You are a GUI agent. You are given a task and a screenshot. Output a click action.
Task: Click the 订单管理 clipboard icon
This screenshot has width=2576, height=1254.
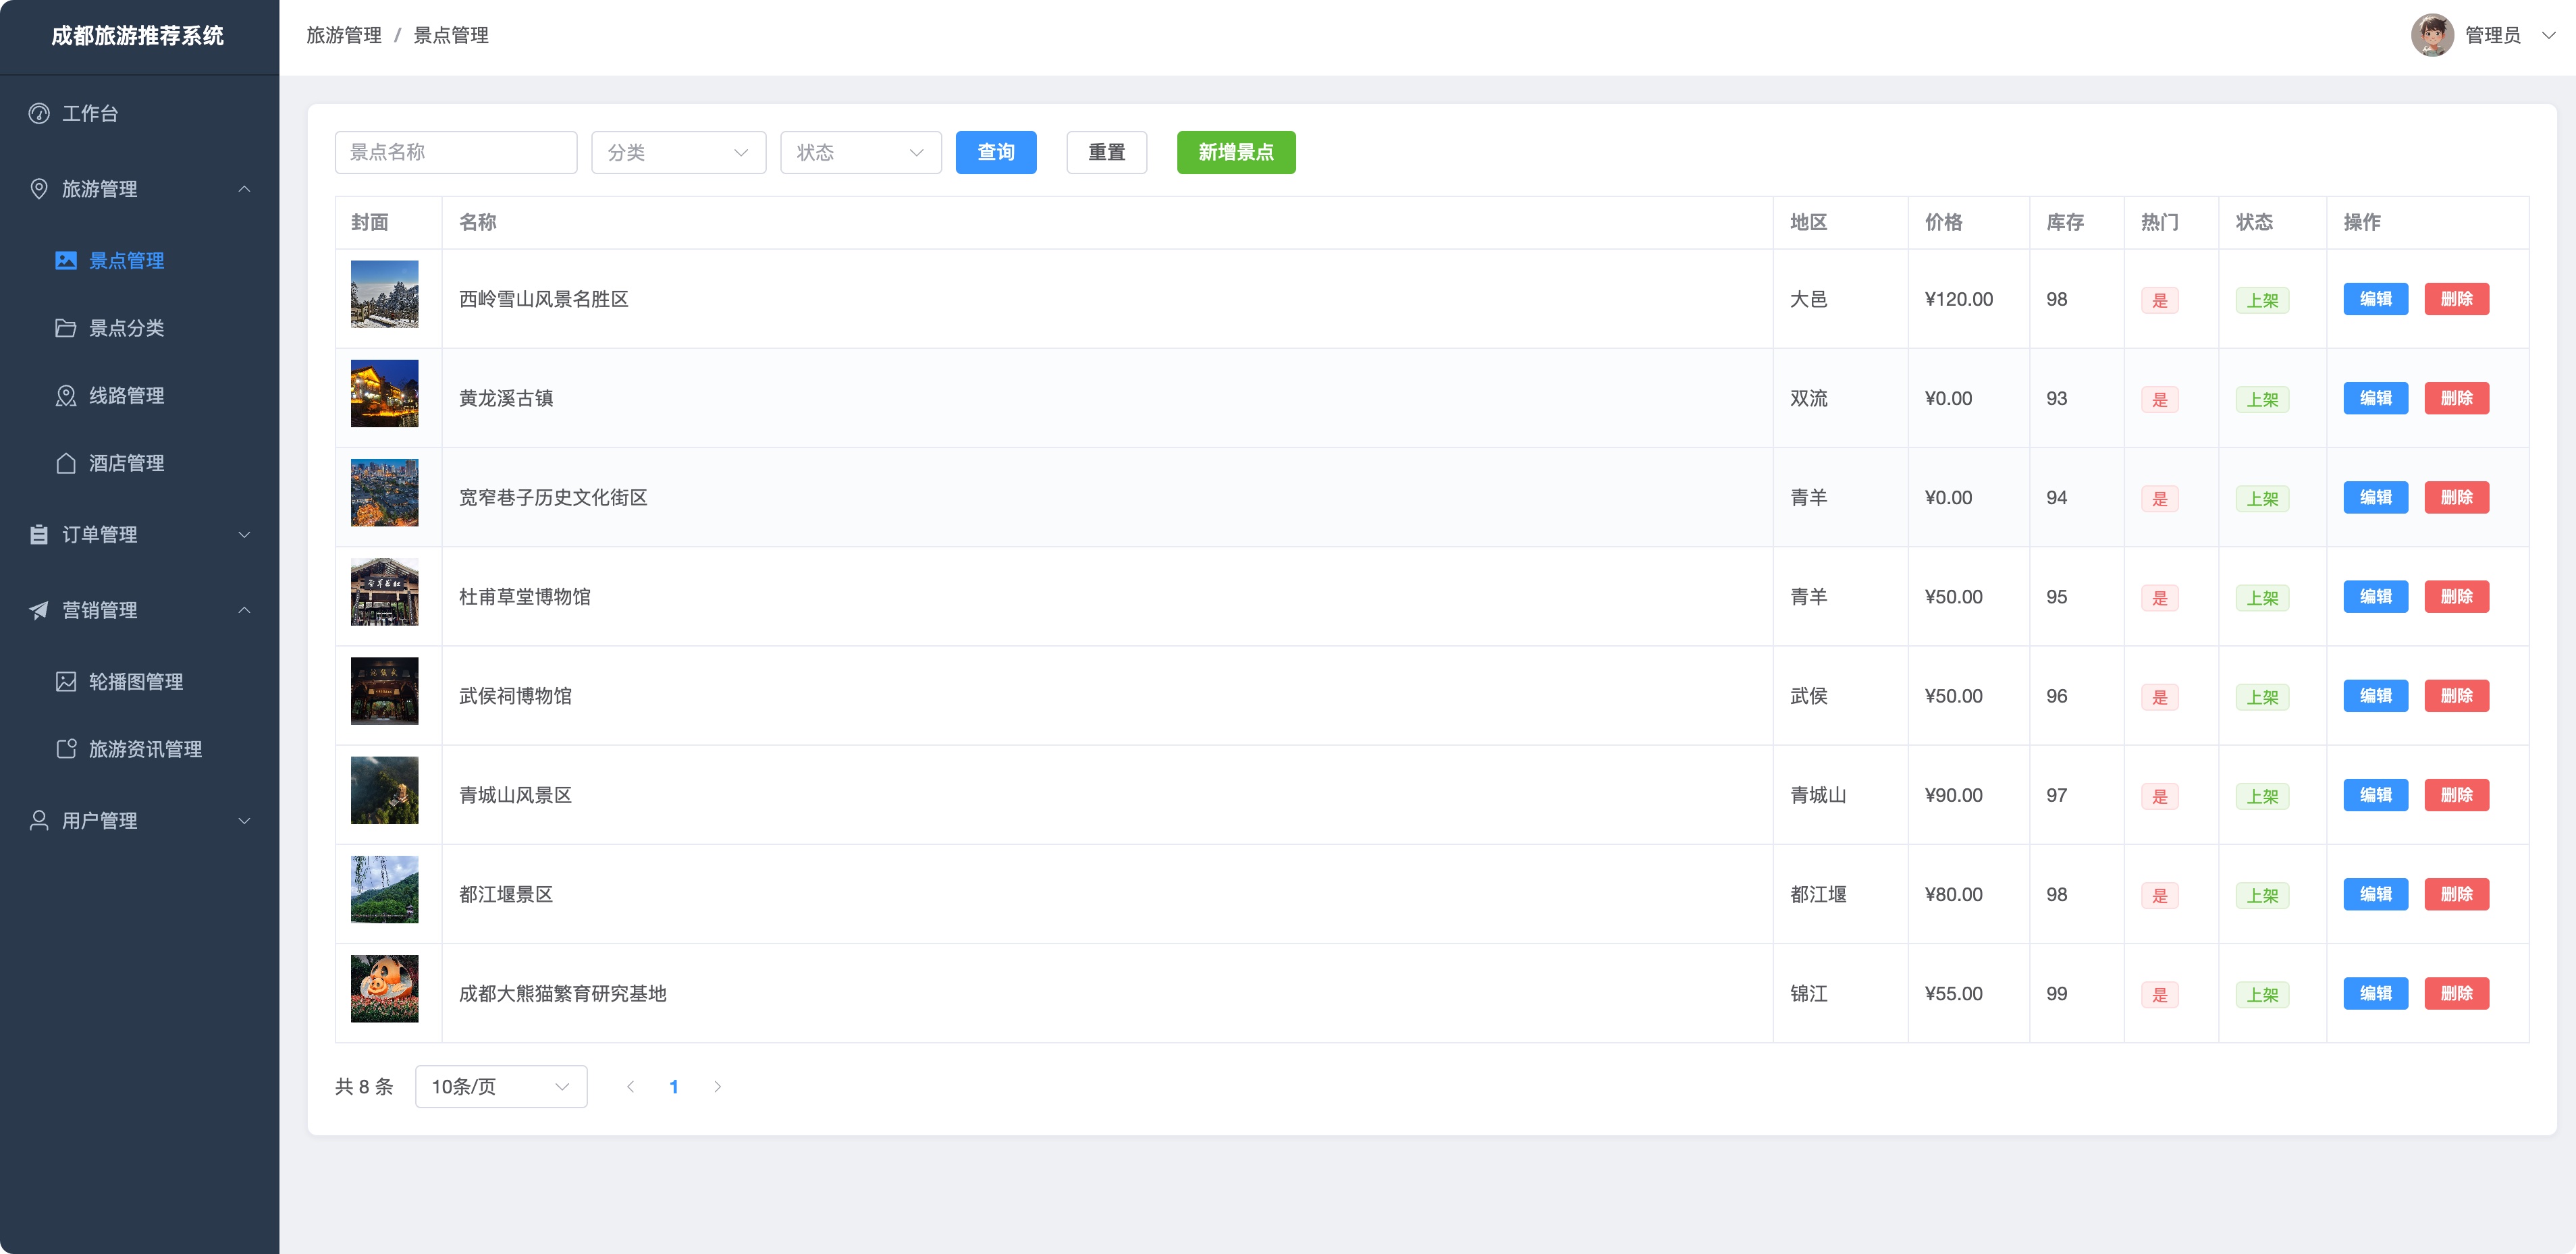tap(39, 534)
